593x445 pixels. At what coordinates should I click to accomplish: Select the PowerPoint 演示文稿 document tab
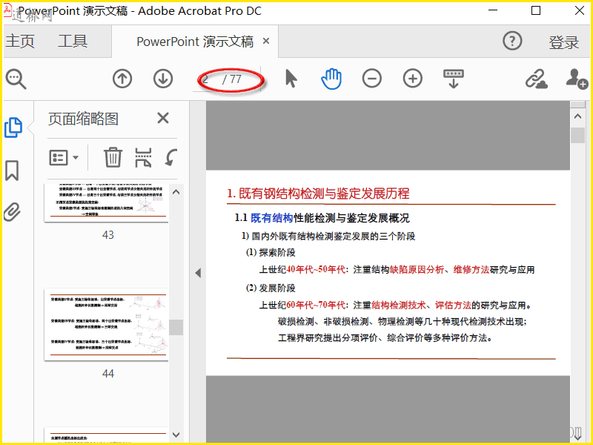click(x=195, y=42)
